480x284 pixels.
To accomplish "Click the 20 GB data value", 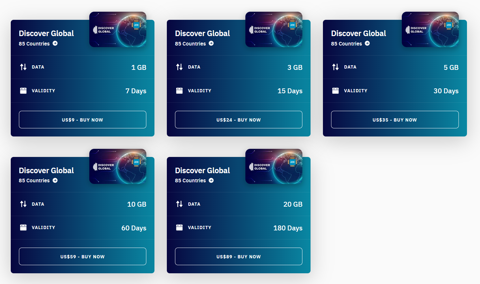I will [x=293, y=204].
